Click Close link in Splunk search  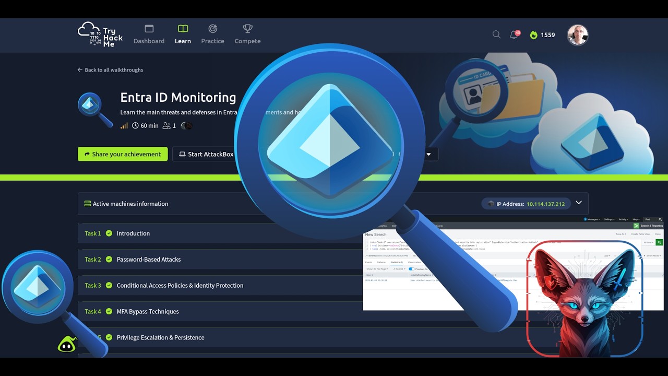tap(658, 234)
